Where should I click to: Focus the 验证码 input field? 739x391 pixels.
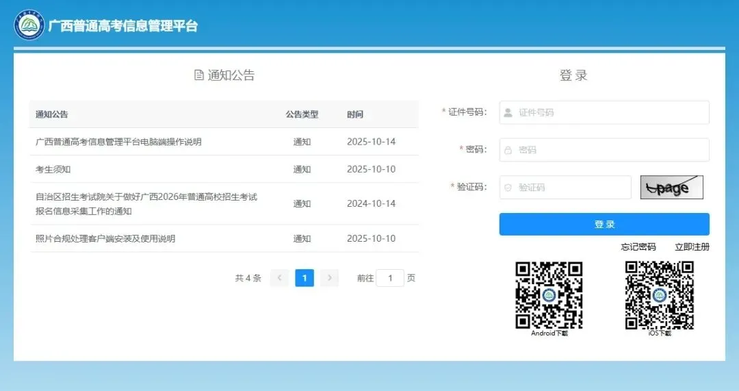(565, 187)
